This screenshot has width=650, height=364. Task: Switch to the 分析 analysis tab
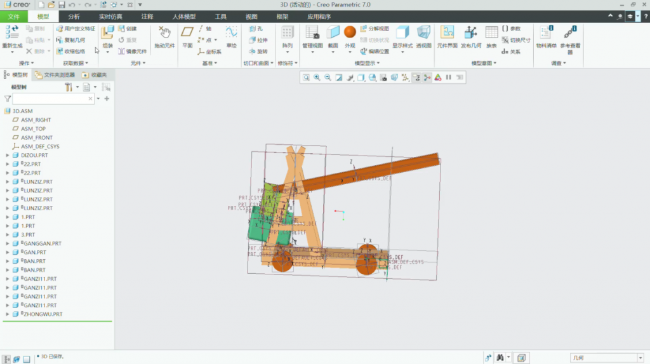(x=74, y=17)
